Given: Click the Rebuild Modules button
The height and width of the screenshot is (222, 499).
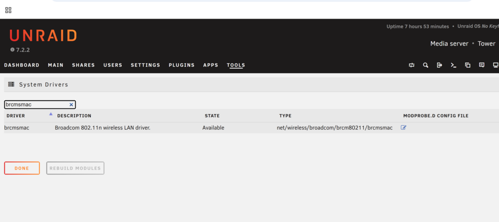Looking at the screenshot, I should coord(75,168).
